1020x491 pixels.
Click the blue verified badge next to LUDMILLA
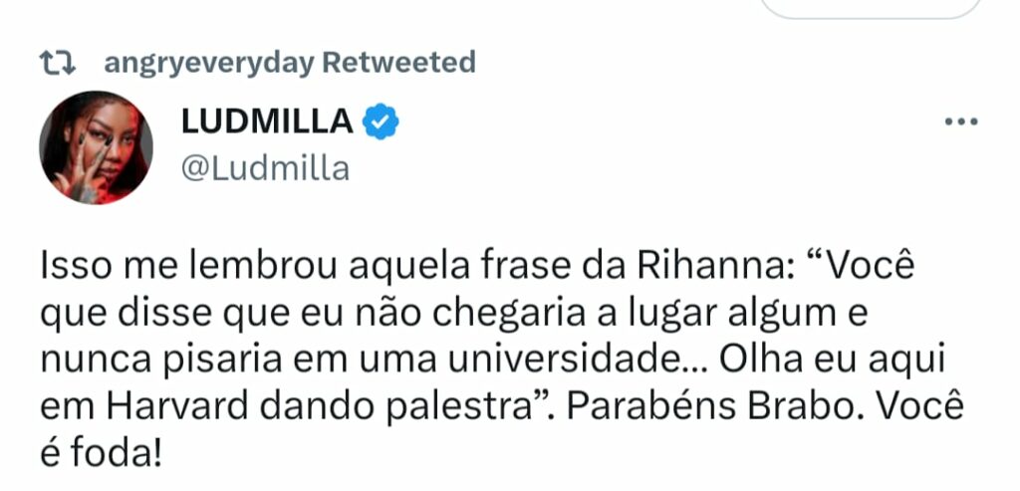pos(382,122)
